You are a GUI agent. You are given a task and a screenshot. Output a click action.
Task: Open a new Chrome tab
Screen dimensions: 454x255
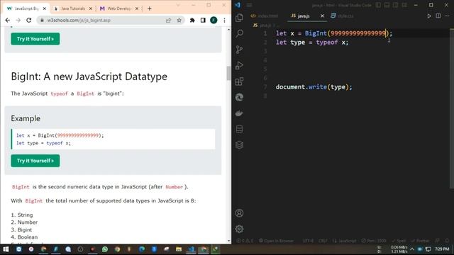tap(150, 8)
